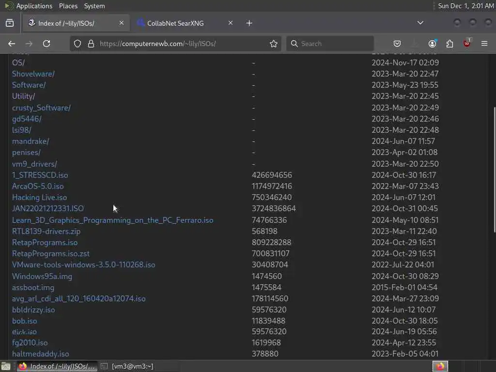Click the RetapPrograms.iso link
The height and width of the screenshot is (372, 496).
(x=45, y=243)
